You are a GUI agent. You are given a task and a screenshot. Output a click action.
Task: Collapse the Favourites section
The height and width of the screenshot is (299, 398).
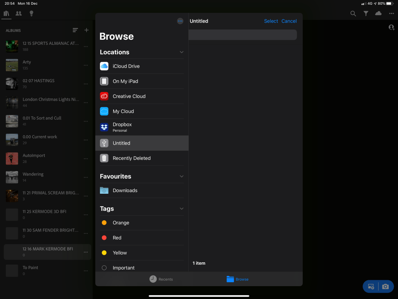click(181, 177)
